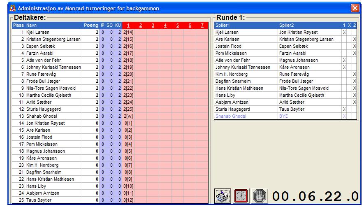
Task: Mark player 1 win for Kjell Larsen match
Action: 344,32
